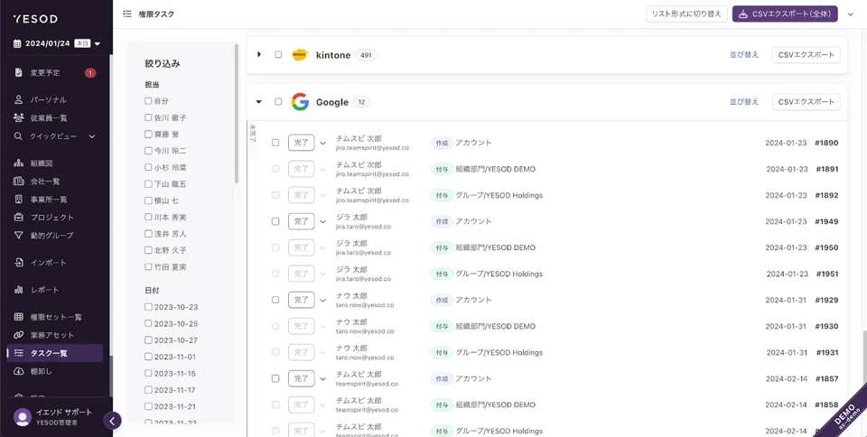Open レポート chart icon
Image resolution: width=867 pixels, height=437 pixels.
click(x=19, y=290)
